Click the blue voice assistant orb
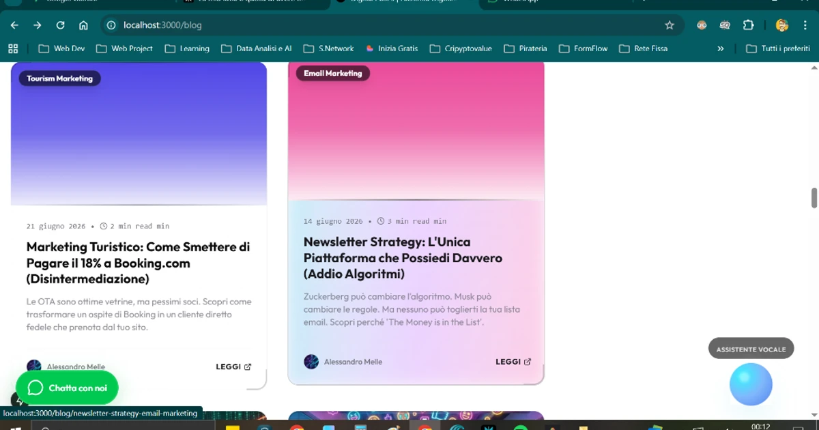This screenshot has width=819, height=430. tap(751, 384)
